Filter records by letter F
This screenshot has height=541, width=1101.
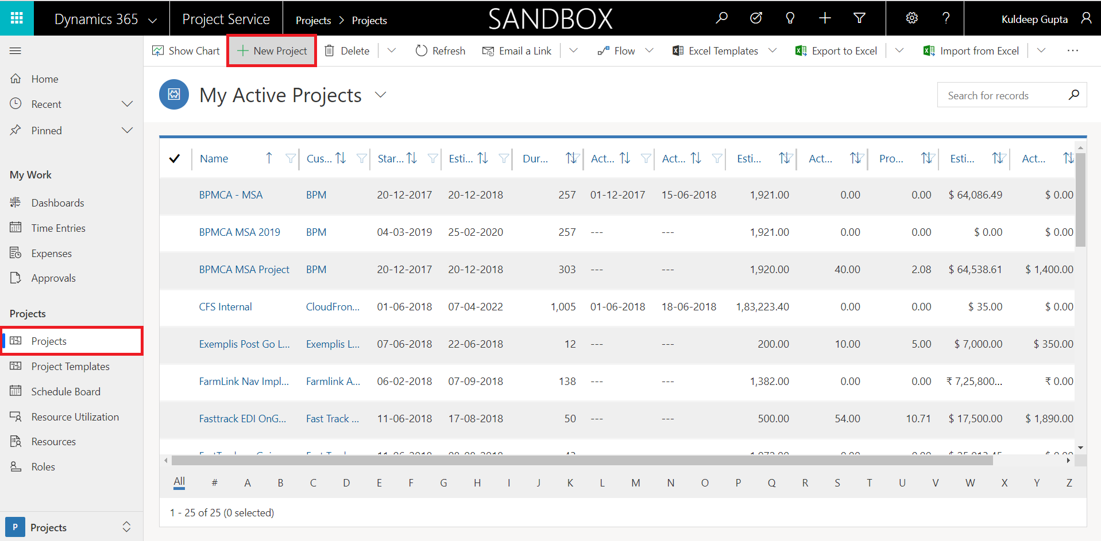(x=411, y=483)
